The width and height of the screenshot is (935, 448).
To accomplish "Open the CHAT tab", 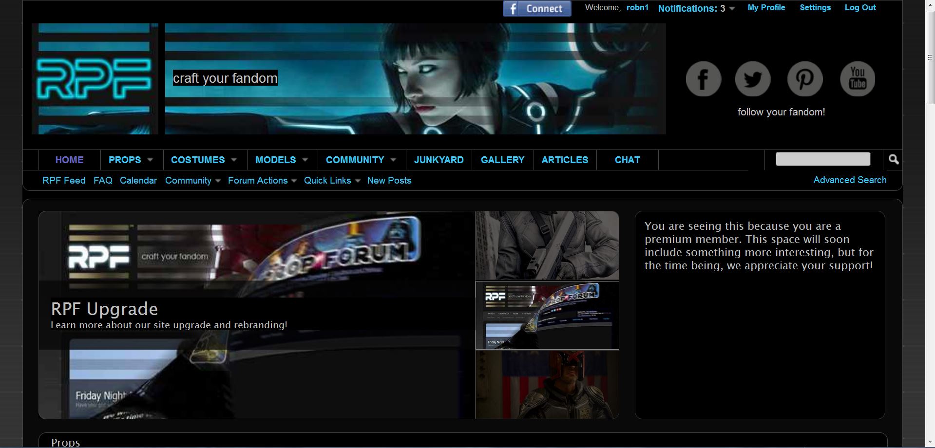I will (627, 160).
